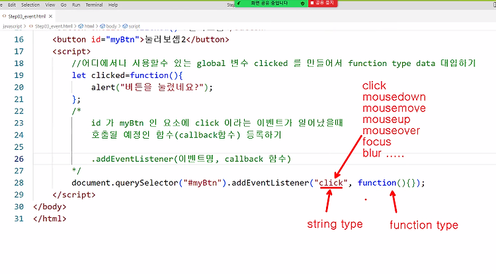Open the Edit menu

click(12, 5)
